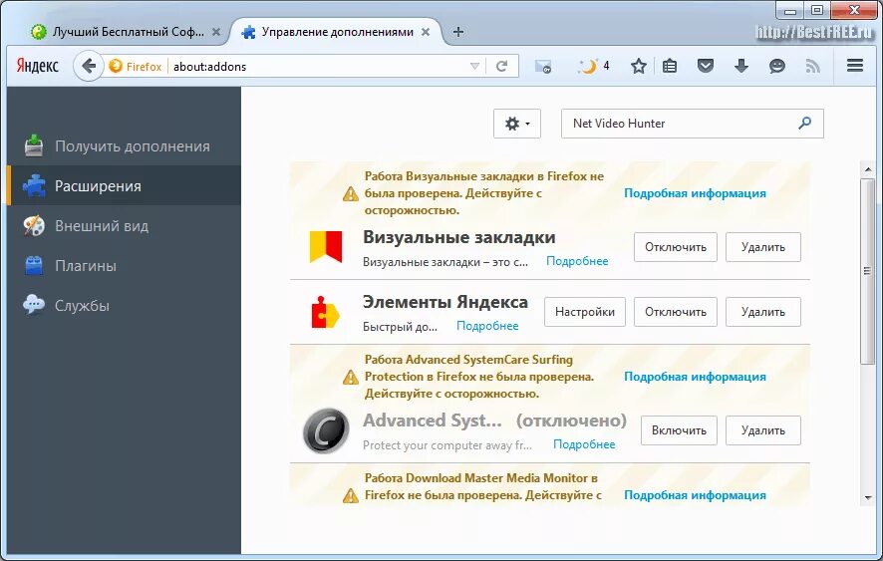883x561 pixels.
Task: Select the Визуальные закладки extension title
Action: (459, 237)
